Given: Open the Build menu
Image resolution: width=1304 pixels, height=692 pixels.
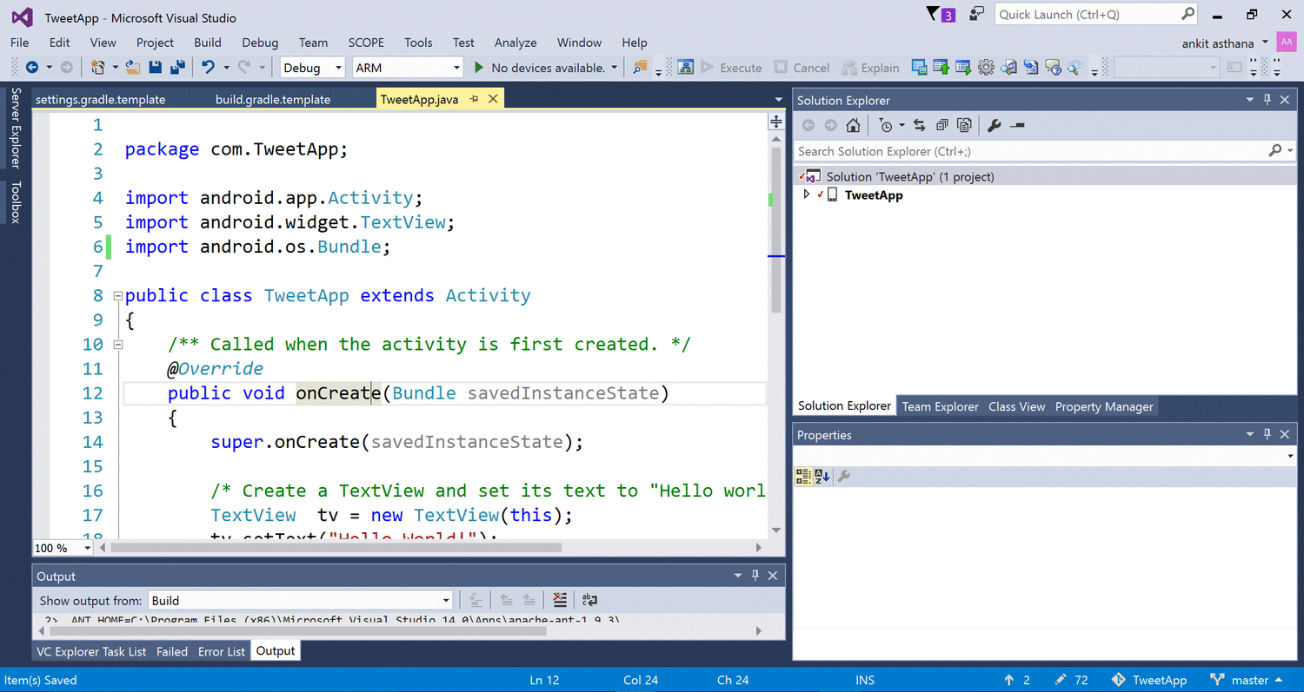Looking at the screenshot, I should 208,43.
